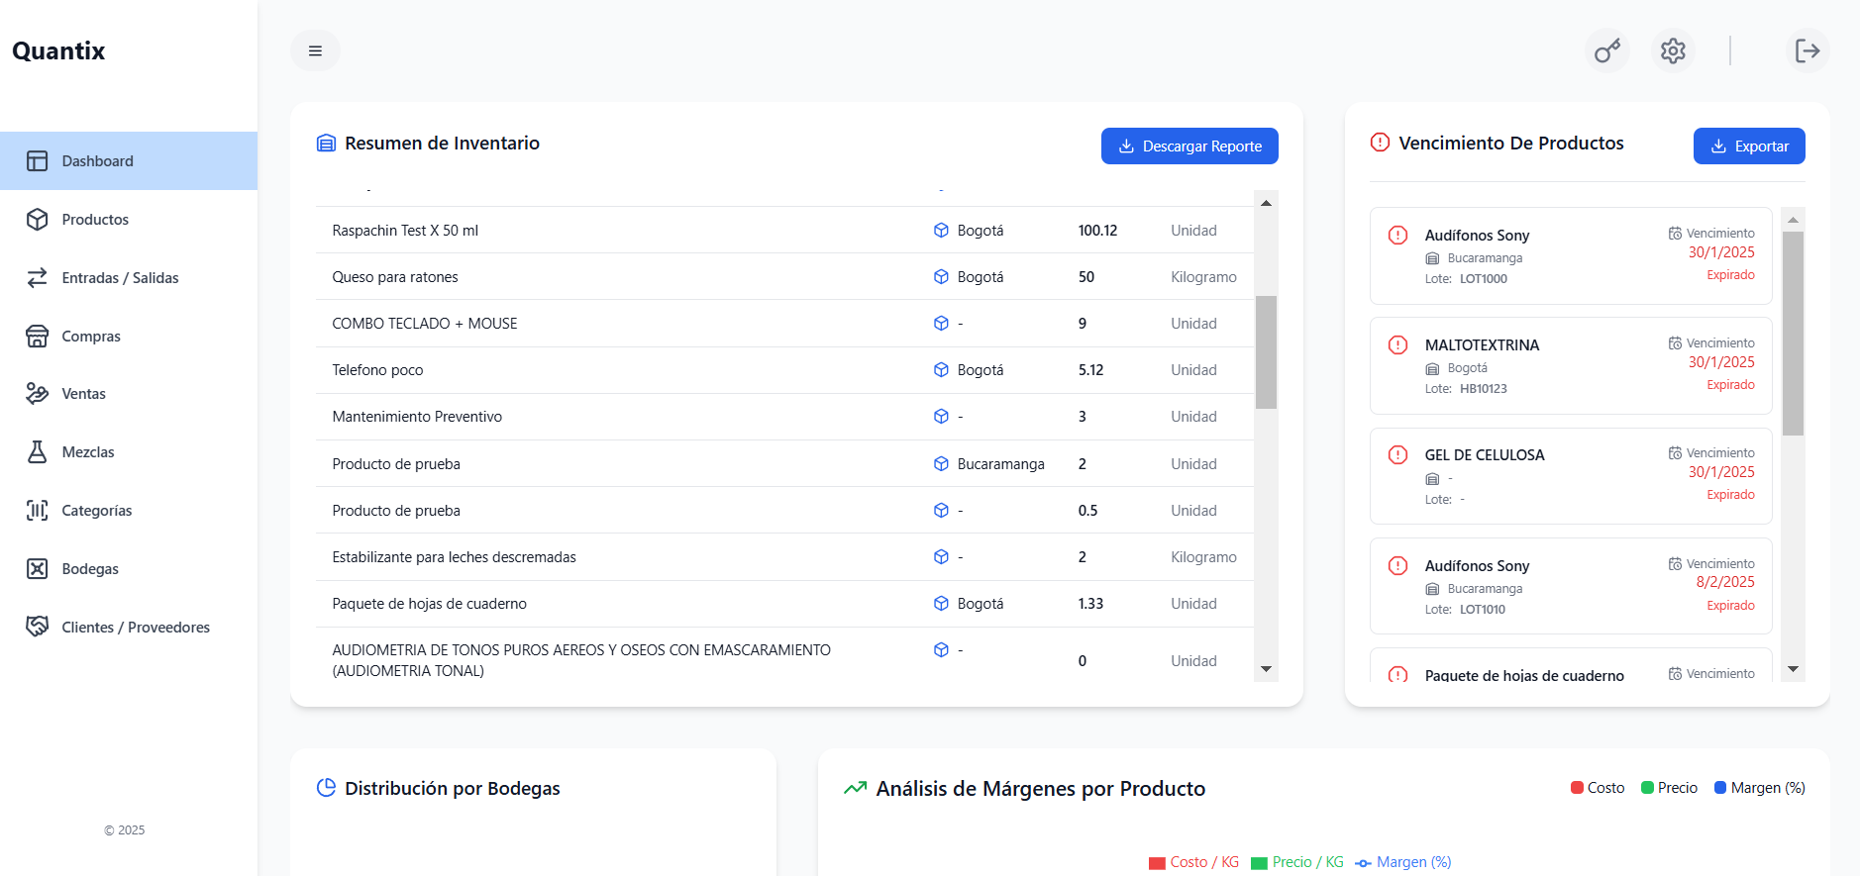
Task: Click box icon in Paquete de hojas row
Action: pos(941,603)
